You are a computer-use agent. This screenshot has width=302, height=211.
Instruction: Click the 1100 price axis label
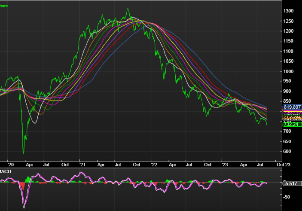[x=288, y=51]
